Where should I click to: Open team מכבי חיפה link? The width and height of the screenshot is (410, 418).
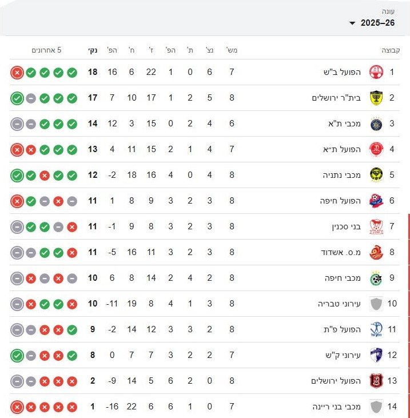[344, 278]
